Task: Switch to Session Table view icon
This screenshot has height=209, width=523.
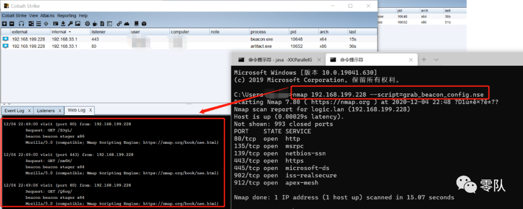Action: point(38,24)
